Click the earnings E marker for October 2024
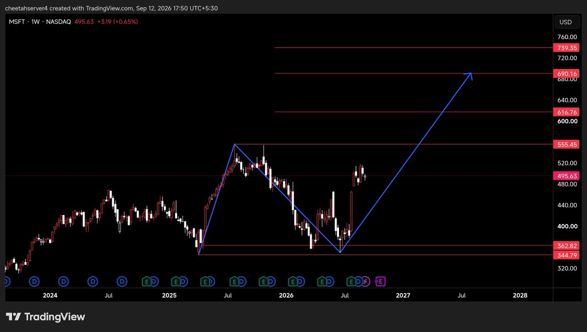The height and width of the screenshot is (332, 587). click(147, 282)
